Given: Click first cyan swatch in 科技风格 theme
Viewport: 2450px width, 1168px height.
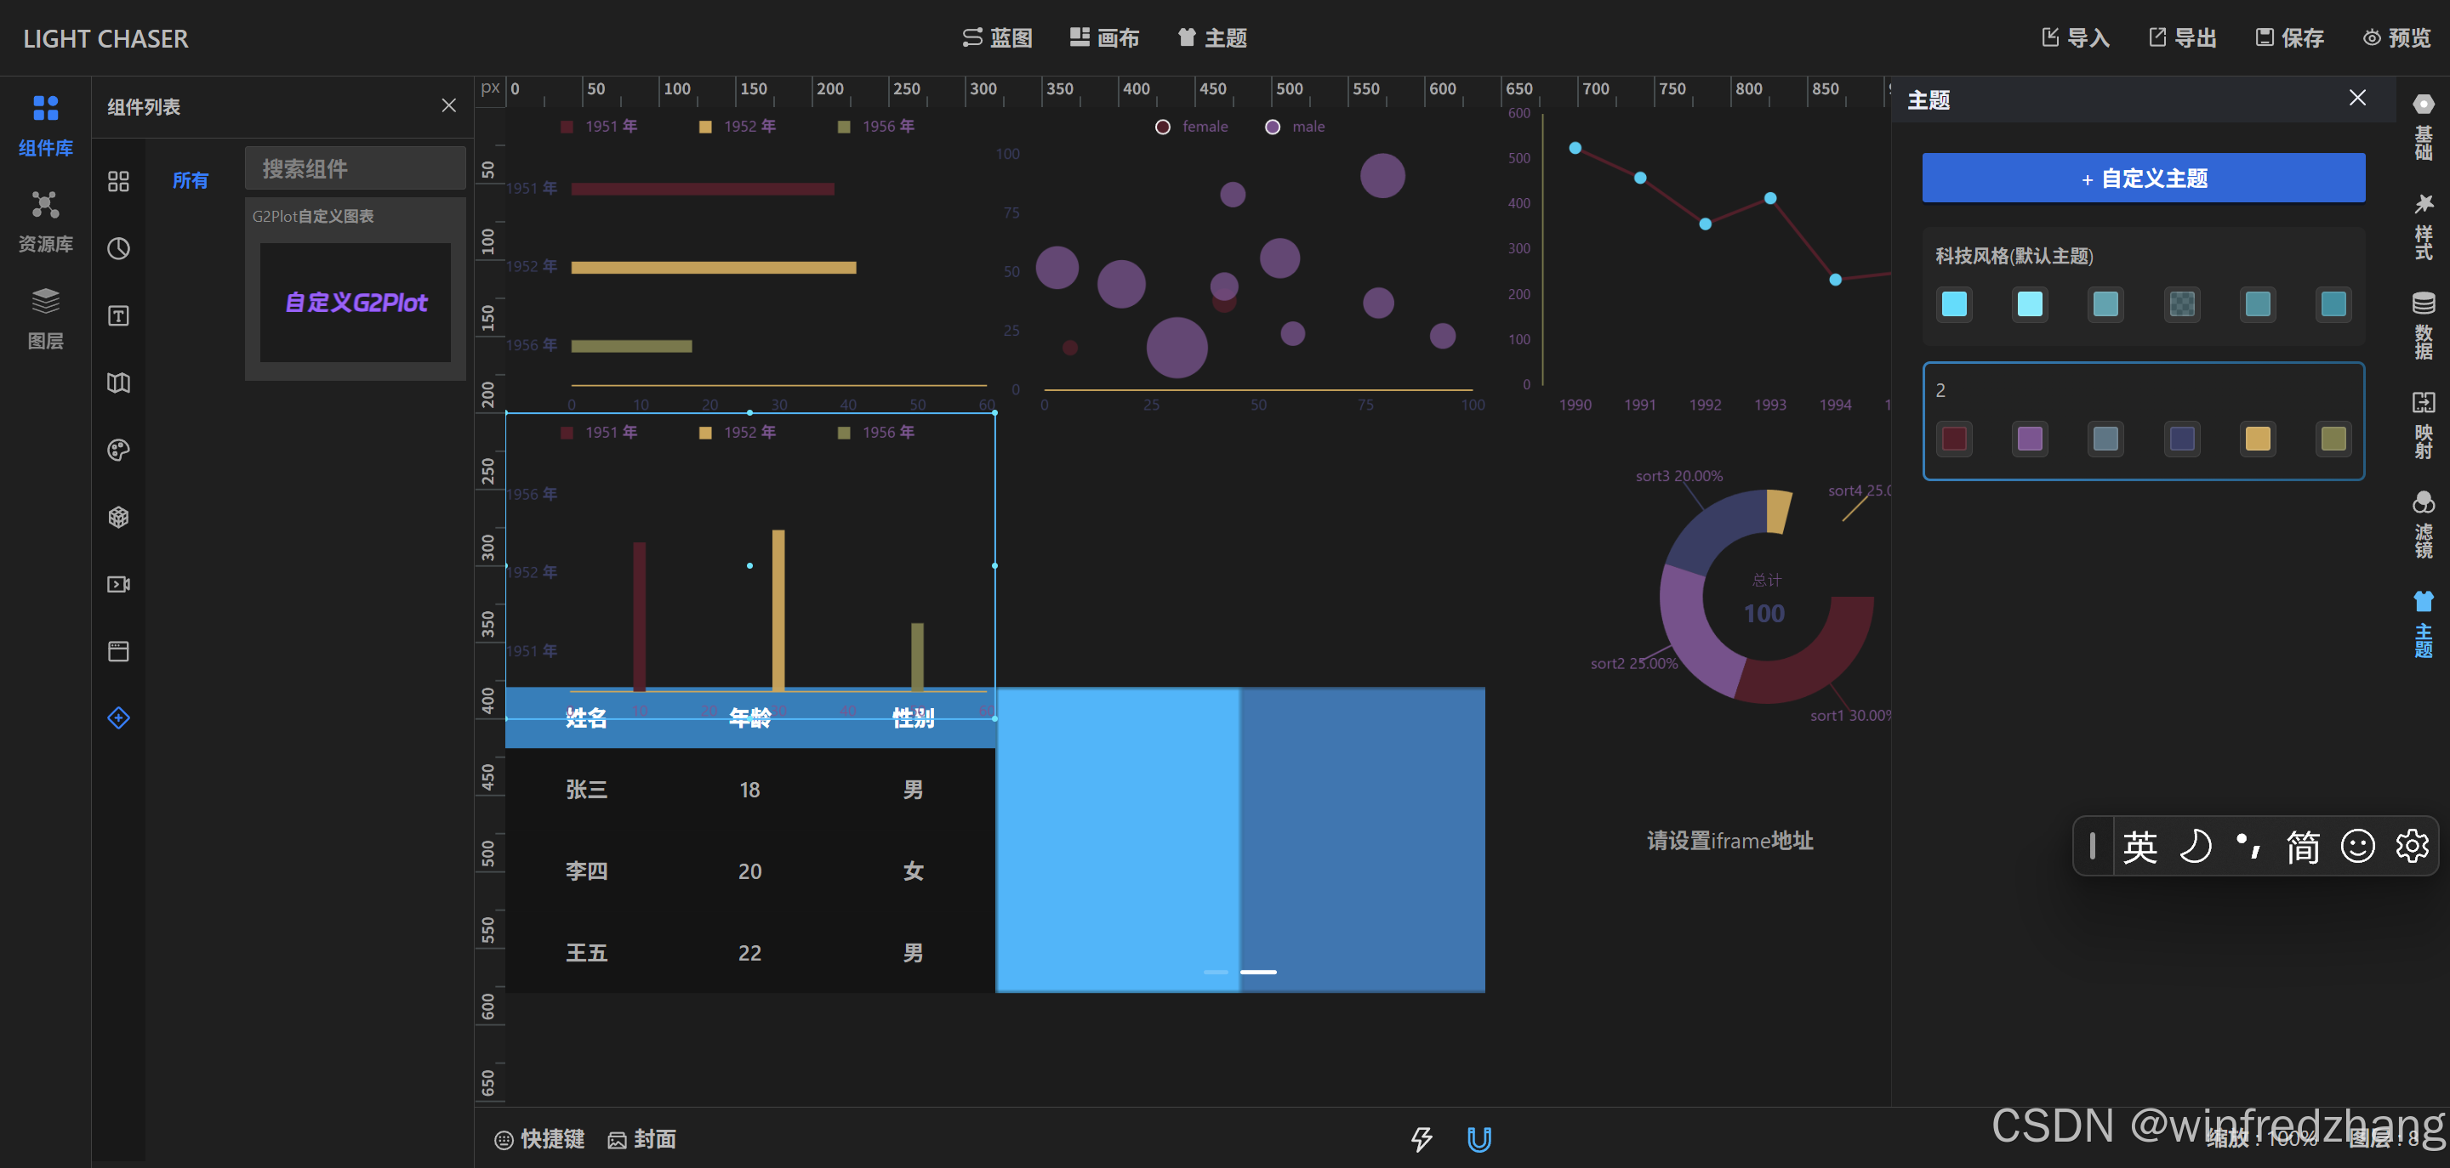Looking at the screenshot, I should click(1955, 304).
